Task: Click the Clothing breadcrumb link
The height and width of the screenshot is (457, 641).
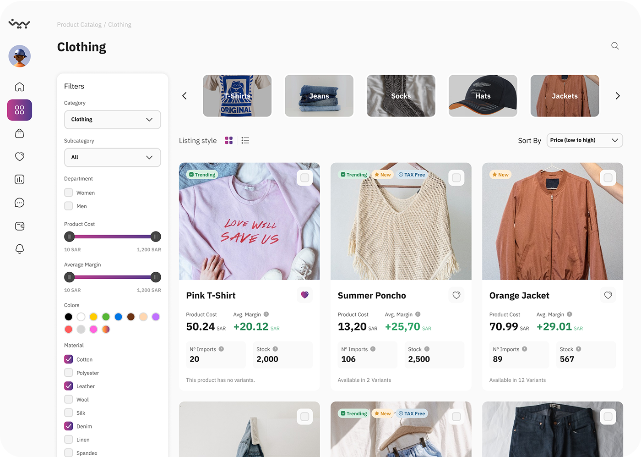Action: 120,25
